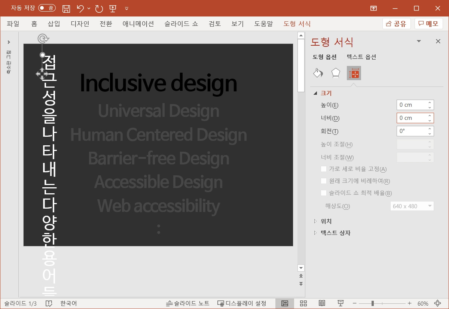Click the Undo arrow icon
This screenshot has height=309, width=449.
(80, 8)
